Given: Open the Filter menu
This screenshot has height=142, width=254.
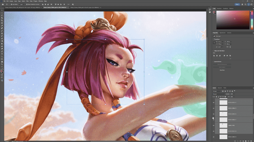Looking at the screenshot, I should (x=27, y=1).
